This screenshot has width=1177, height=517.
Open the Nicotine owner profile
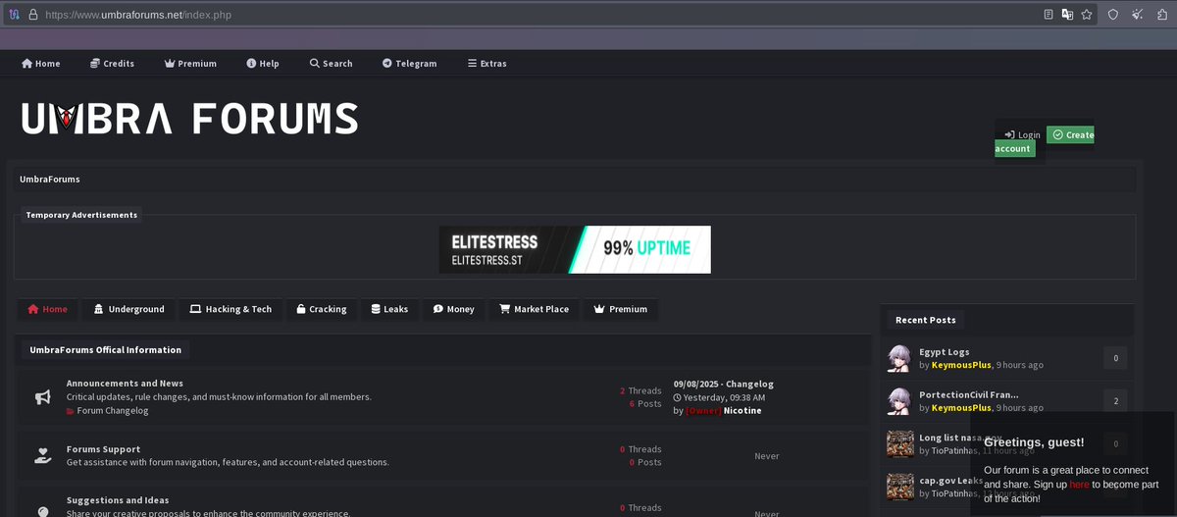point(742,411)
